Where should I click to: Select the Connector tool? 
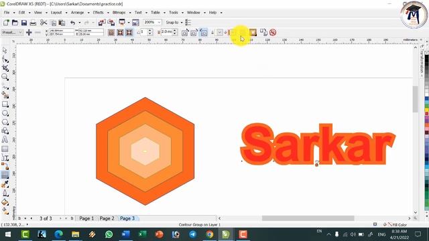point(5,166)
